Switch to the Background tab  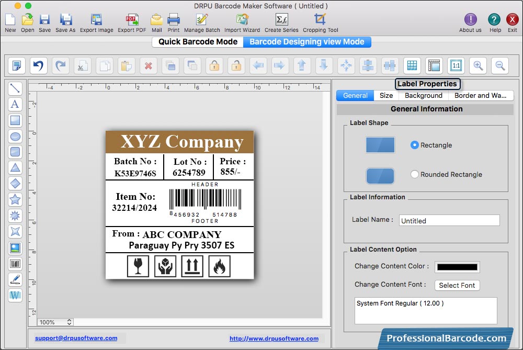point(423,95)
